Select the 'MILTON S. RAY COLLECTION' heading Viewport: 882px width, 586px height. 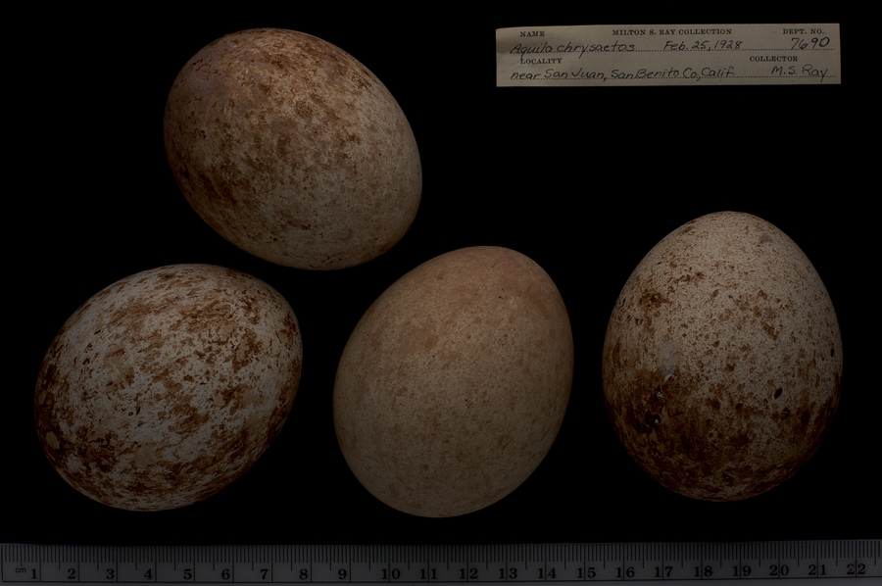(671, 32)
